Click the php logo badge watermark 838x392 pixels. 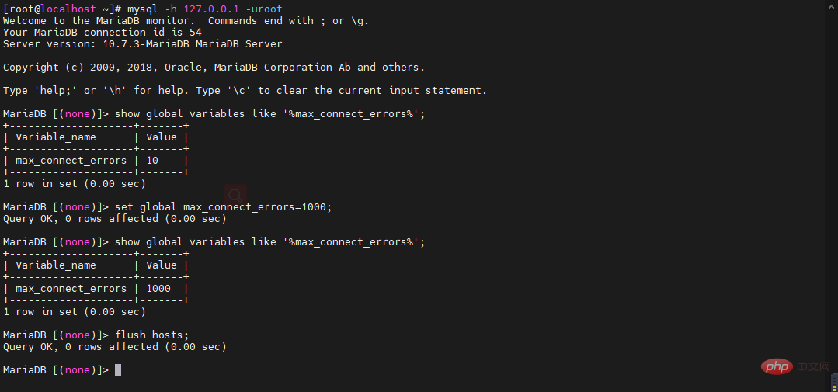pyautogui.click(x=775, y=367)
